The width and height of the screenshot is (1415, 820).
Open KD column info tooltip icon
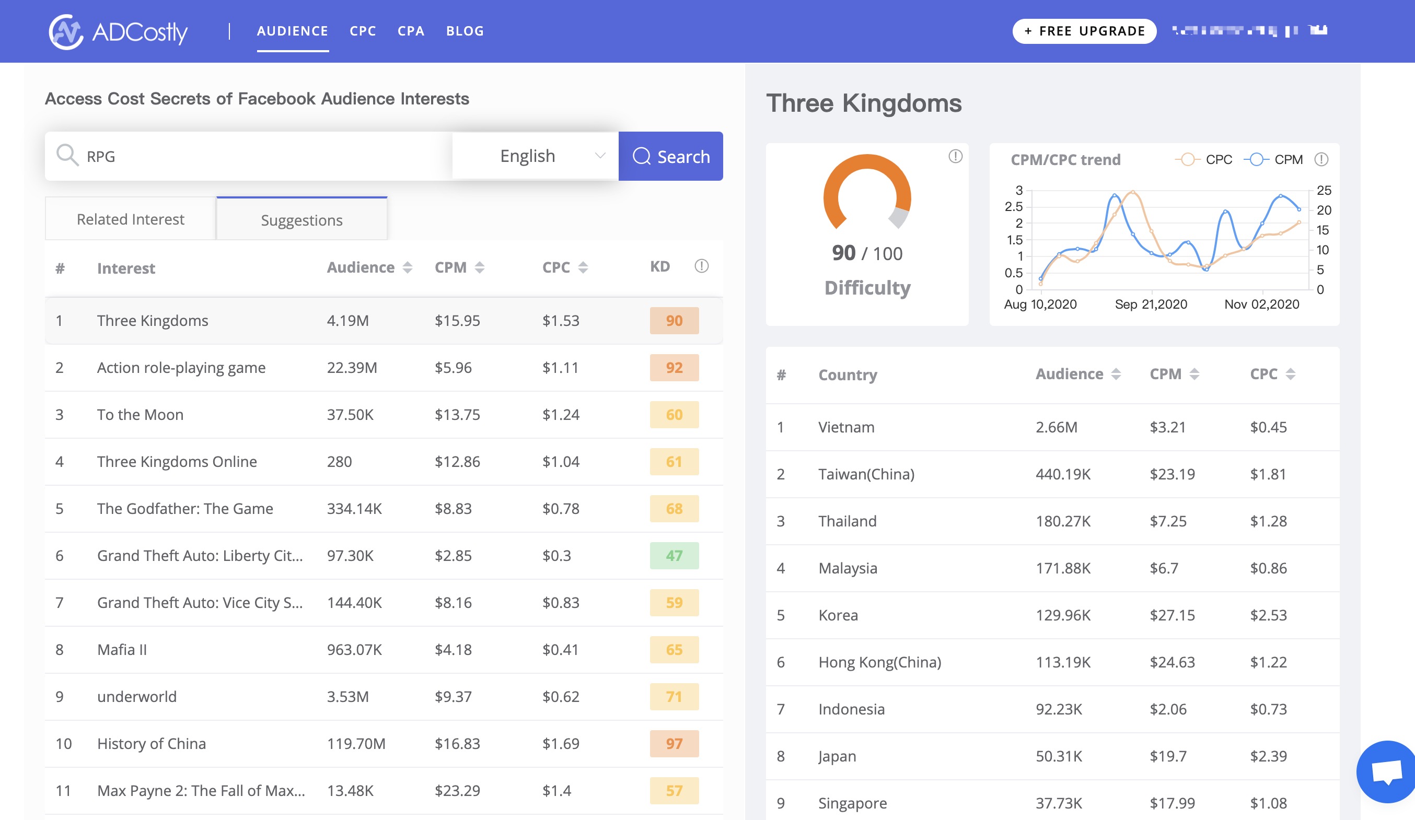(701, 266)
